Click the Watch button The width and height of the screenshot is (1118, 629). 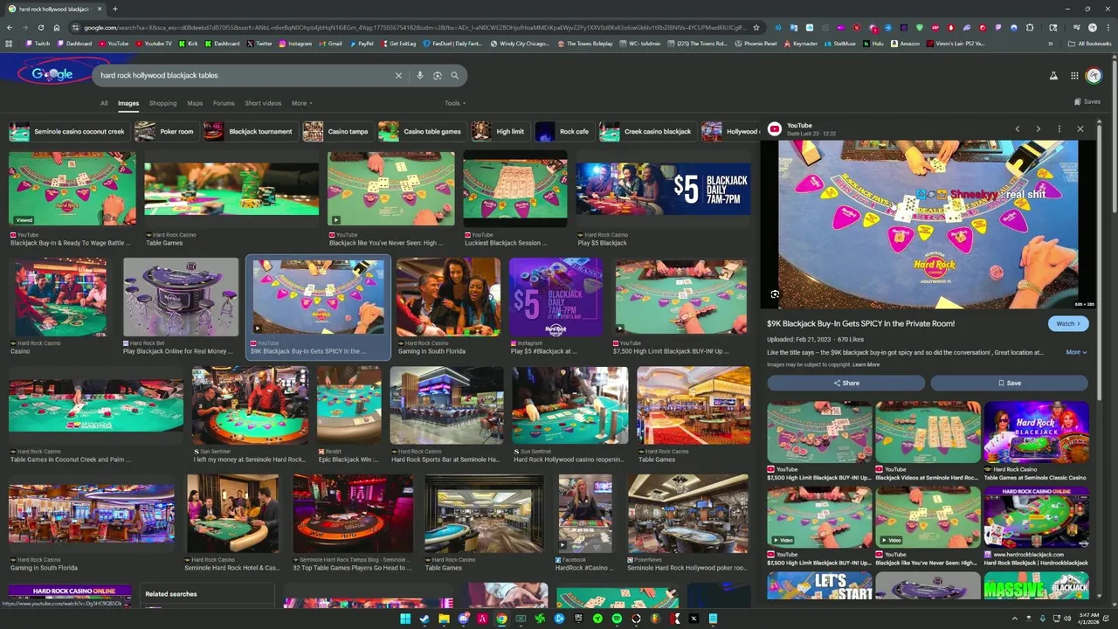(x=1068, y=323)
